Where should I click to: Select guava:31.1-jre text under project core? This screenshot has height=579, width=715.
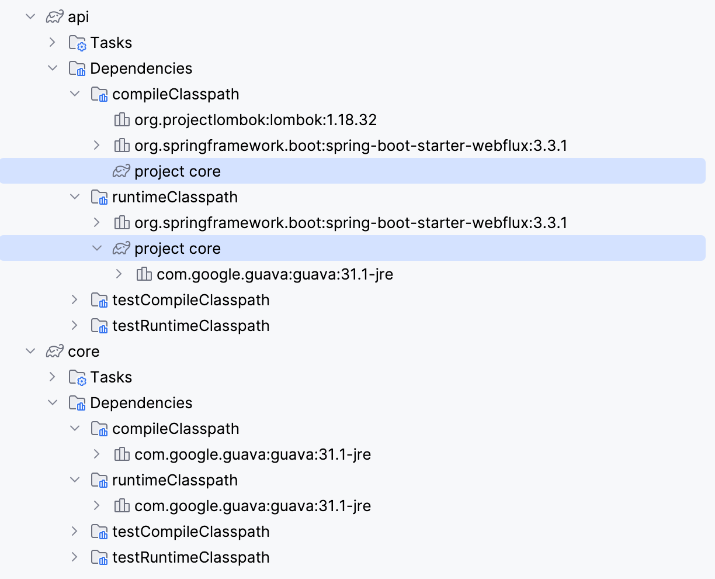tap(275, 274)
